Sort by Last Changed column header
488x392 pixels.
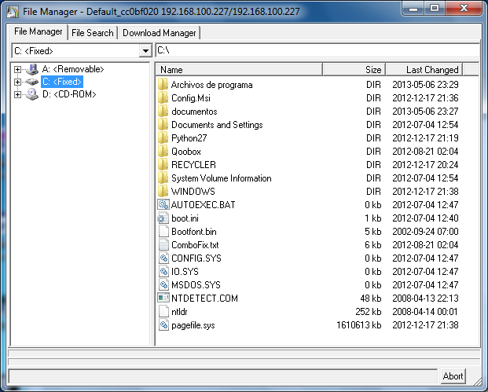pos(432,70)
